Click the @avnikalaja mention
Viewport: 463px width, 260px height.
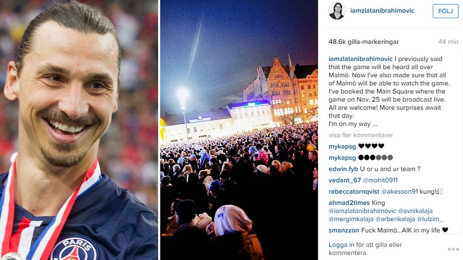tap(415, 211)
